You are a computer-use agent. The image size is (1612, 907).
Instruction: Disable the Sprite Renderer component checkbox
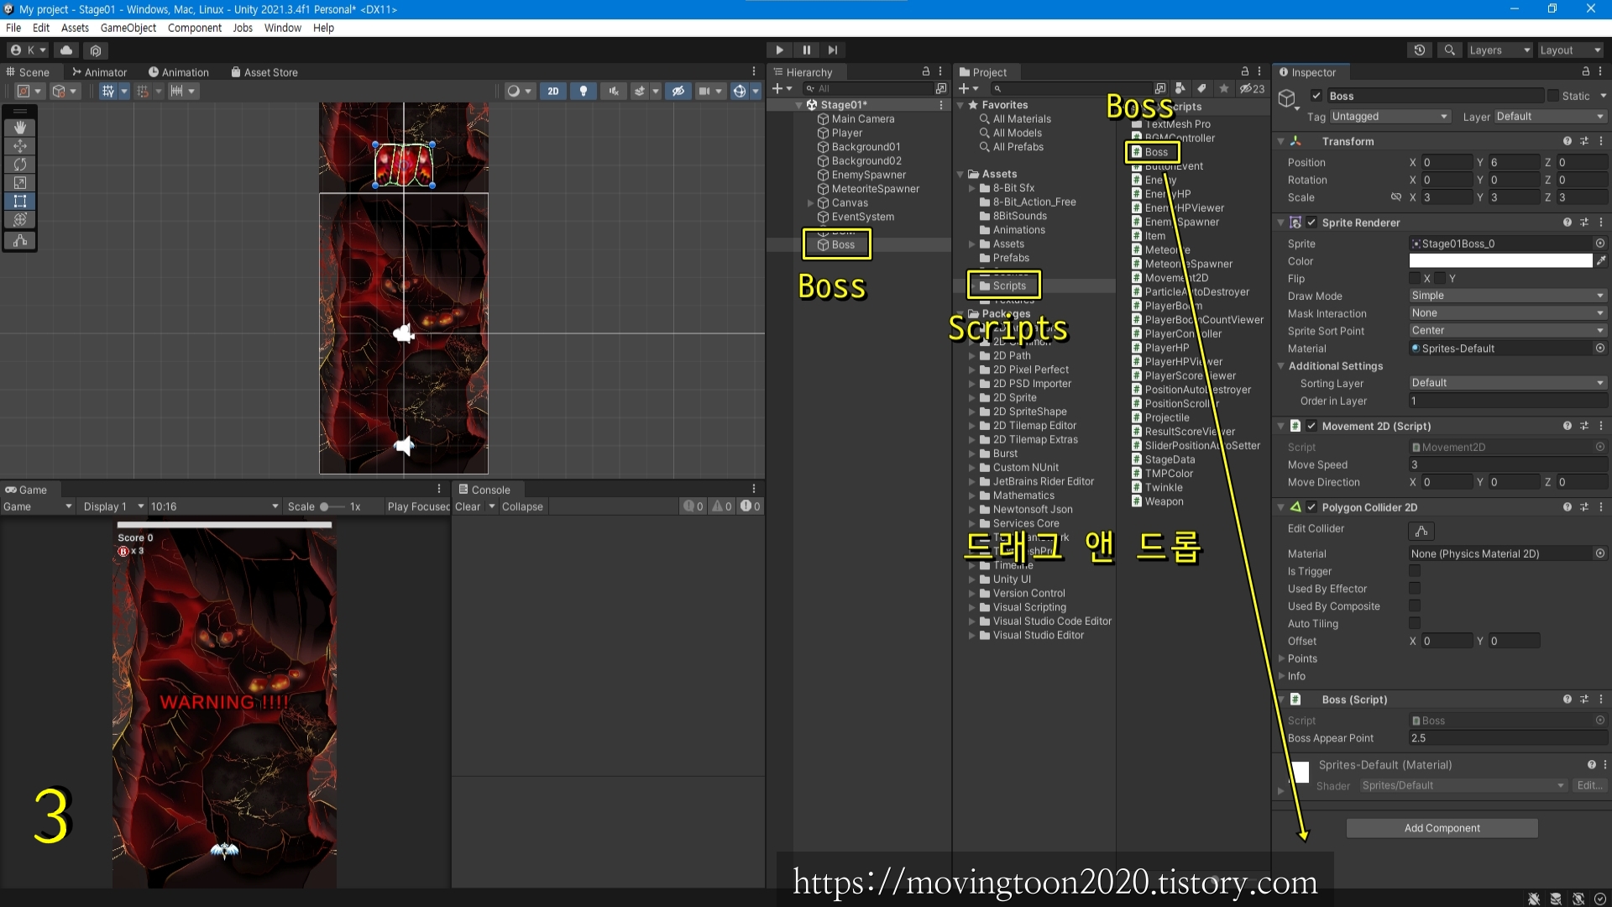(x=1311, y=223)
